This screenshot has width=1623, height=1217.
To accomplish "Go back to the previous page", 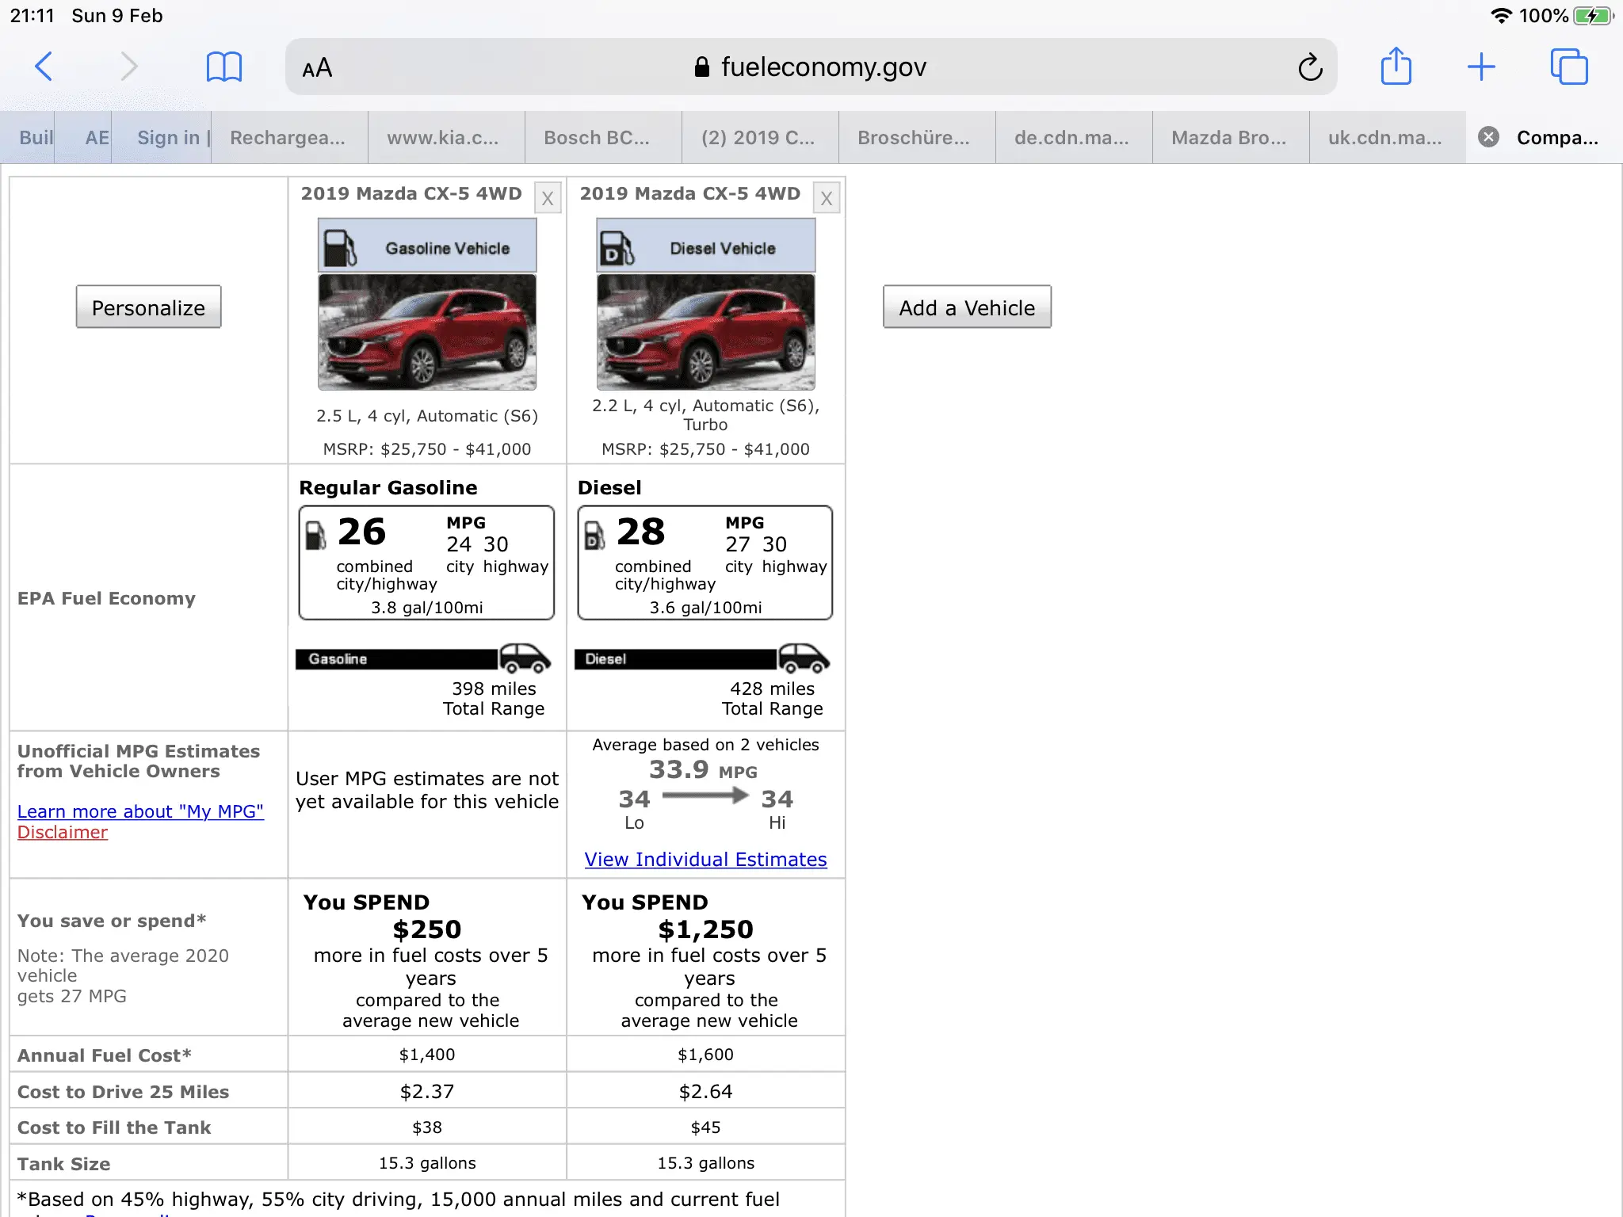I will [44, 67].
